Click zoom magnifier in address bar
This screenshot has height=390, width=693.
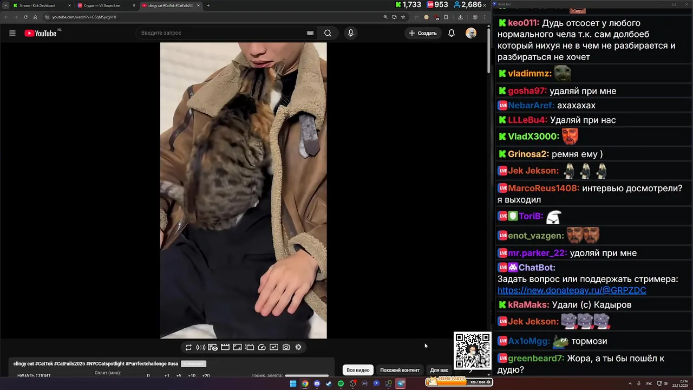click(x=385, y=17)
